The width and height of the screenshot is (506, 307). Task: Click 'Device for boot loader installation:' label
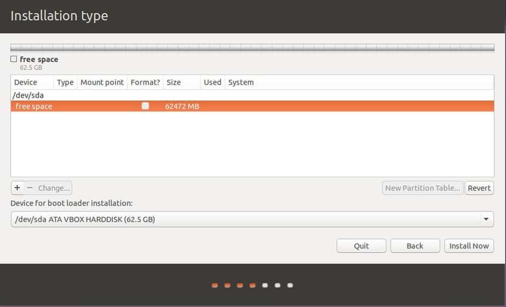72,203
